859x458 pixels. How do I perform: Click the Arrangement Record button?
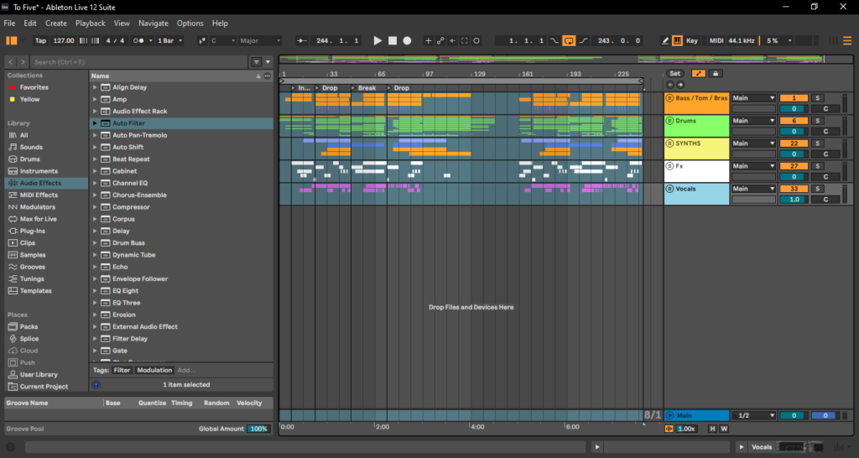click(407, 40)
